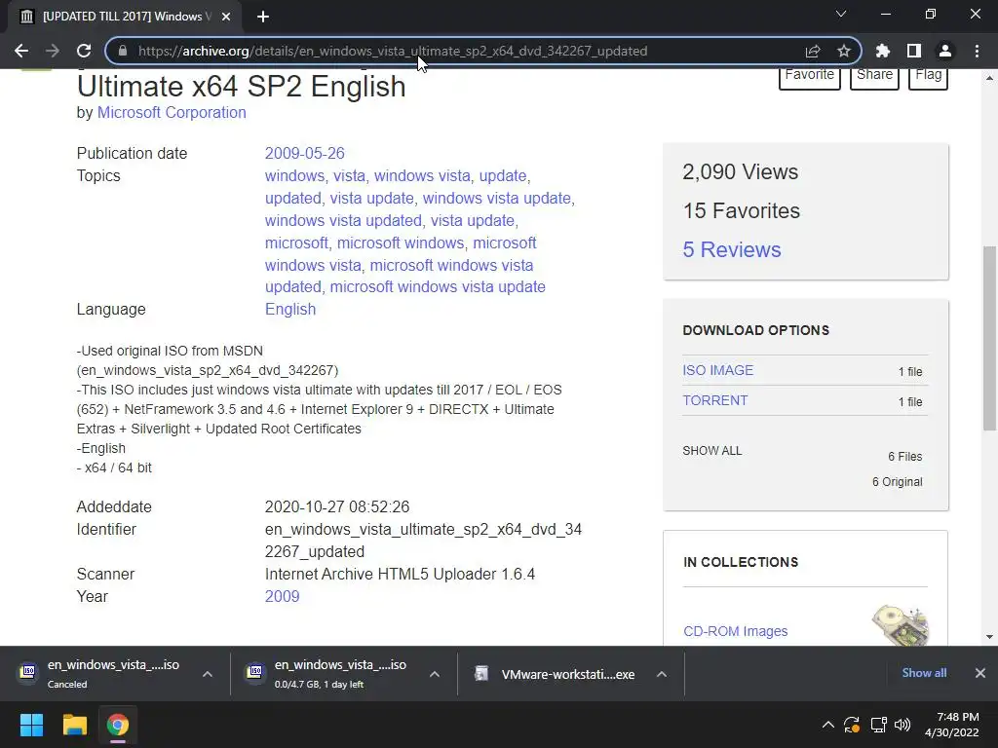
Task: Click the CD-ROM Images collection thumbnail
Action: point(900,625)
